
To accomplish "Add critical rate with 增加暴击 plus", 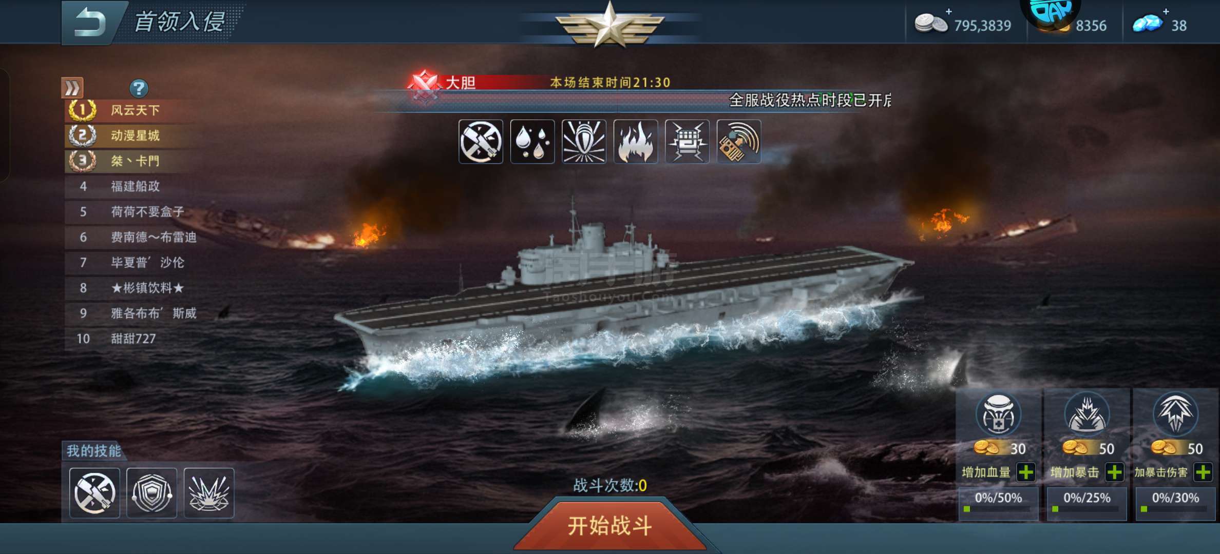I will click(1114, 472).
